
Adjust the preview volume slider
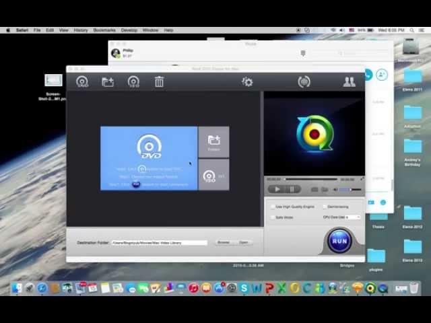click(x=350, y=190)
